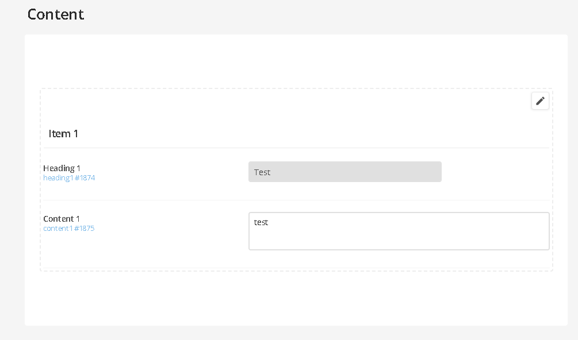Screen dimensions: 578x340
Task: Focus the greyed Heading 1 field
Action: [344, 172]
